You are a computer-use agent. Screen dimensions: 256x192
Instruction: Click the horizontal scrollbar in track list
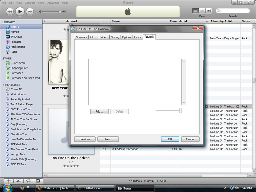tap(124, 175)
